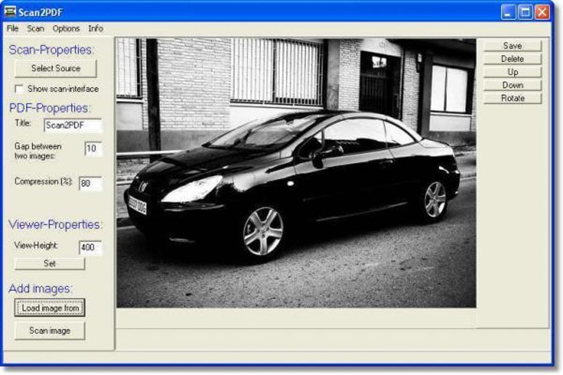Rotate the displayed image
Viewport: 563px width, 375px height.
[x=512, y=98]
